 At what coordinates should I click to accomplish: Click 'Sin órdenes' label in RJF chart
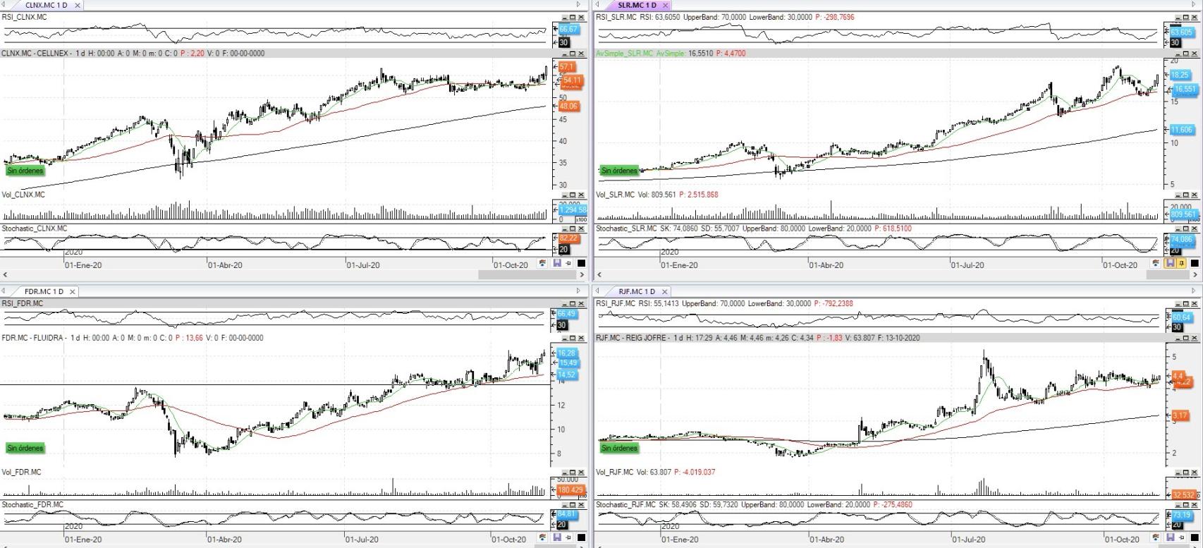619,448
